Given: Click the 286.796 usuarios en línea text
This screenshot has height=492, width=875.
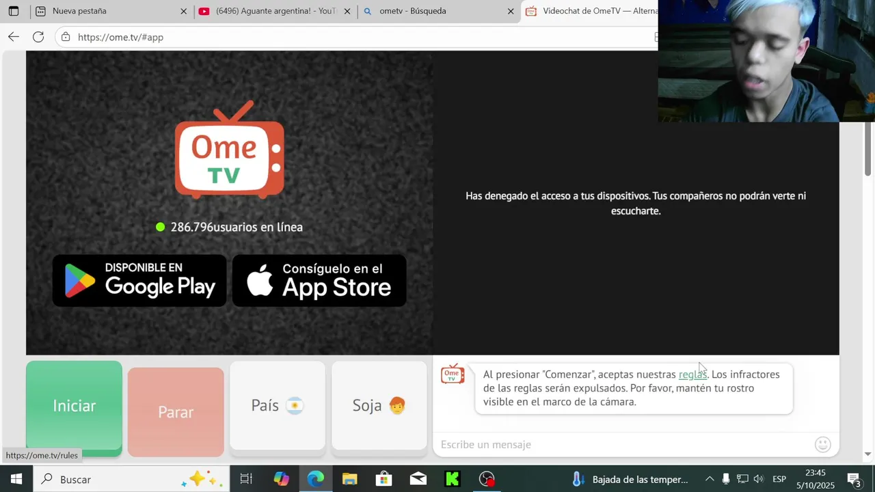Looking at the screenshot, I should click(237, 227).
